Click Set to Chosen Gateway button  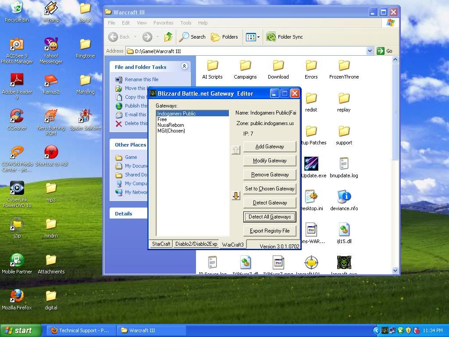270,189
